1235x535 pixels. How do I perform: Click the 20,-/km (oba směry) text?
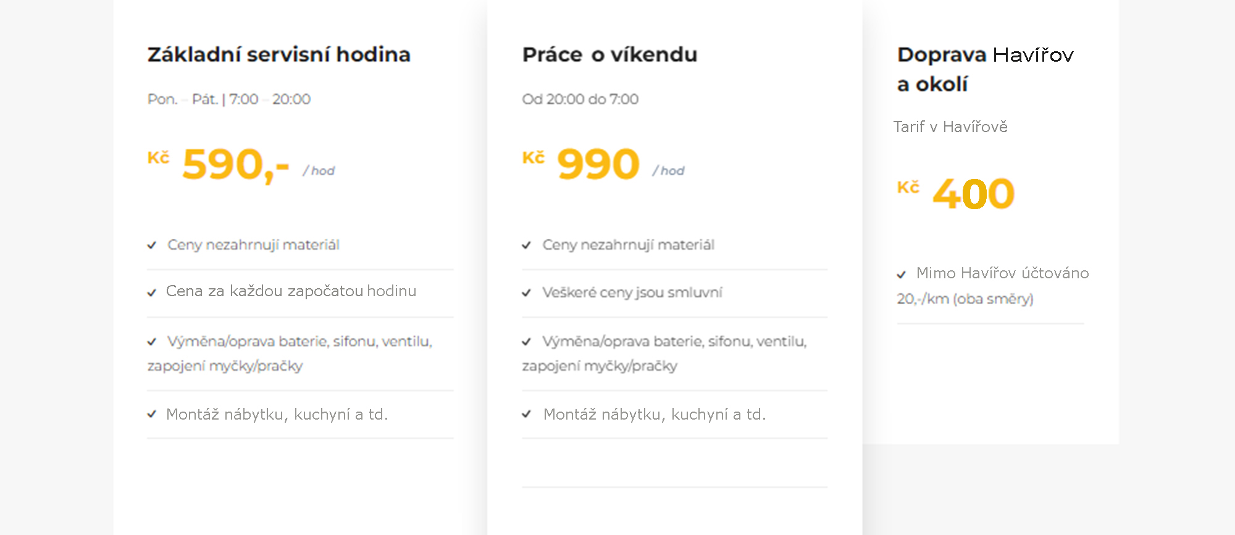point(965,299)
